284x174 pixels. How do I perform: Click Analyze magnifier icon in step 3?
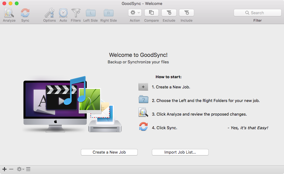pyautogui.click(x=143, y=112)
